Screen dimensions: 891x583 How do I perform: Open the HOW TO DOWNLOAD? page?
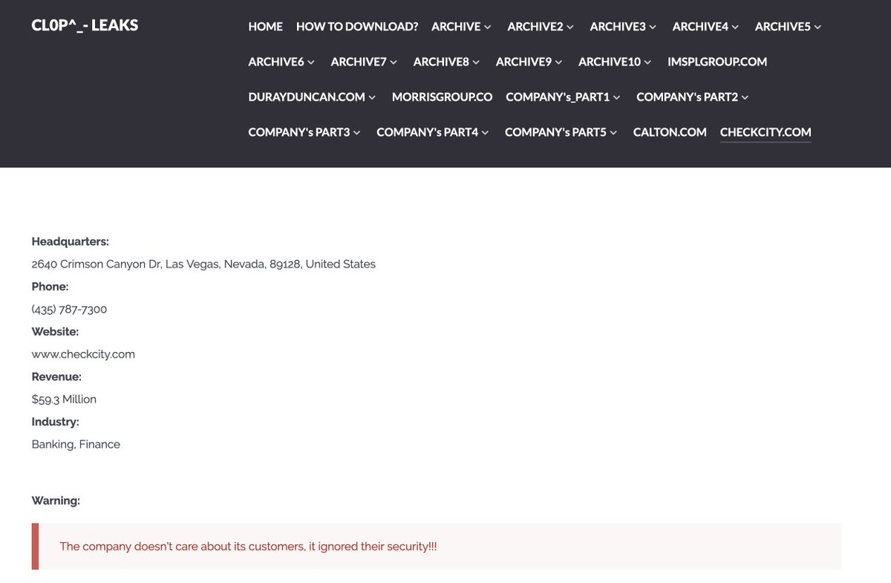click(357, 27)
